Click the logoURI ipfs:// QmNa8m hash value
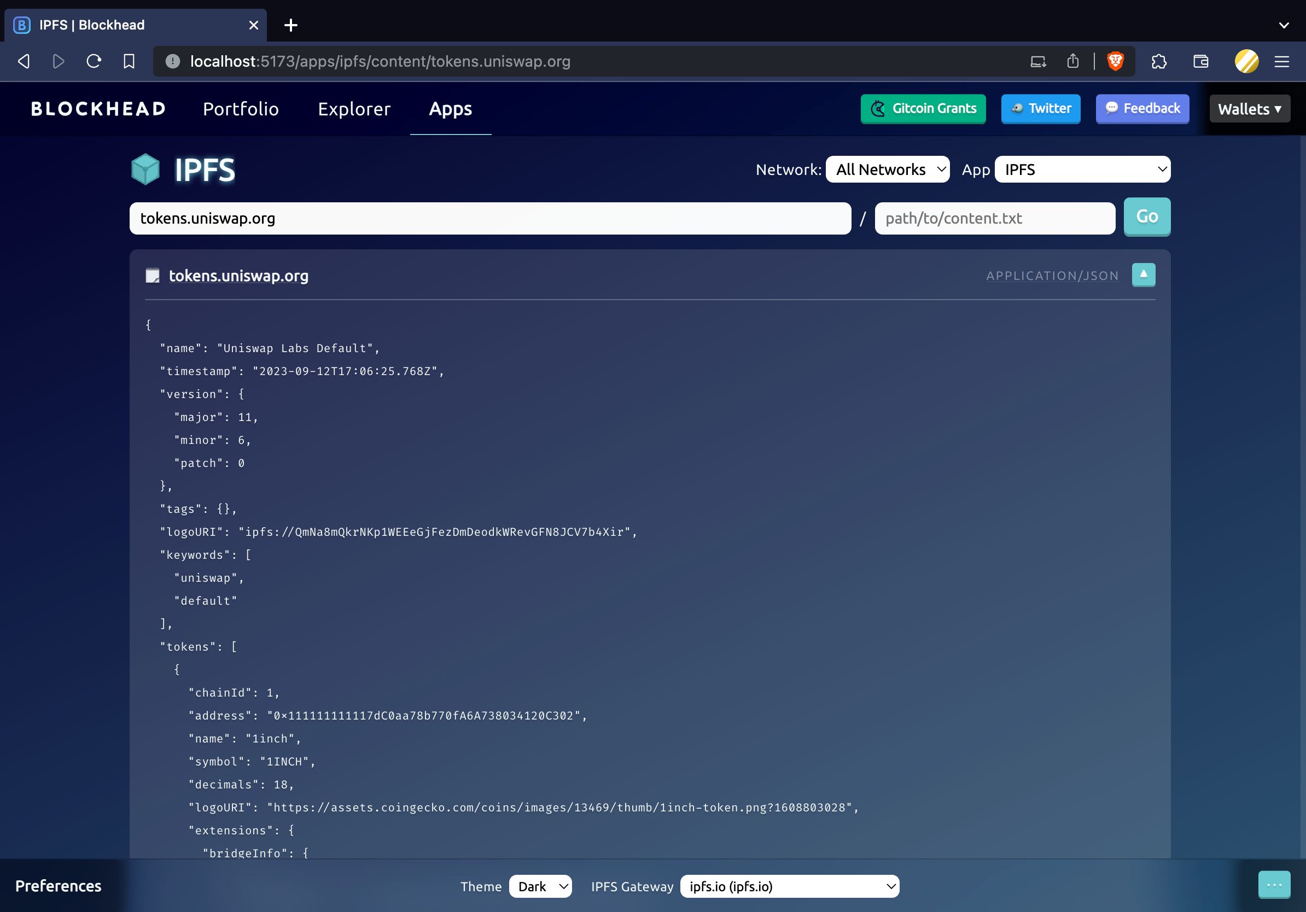The width and height of the screenshot is (1306, 912). (x=435, y=532)
